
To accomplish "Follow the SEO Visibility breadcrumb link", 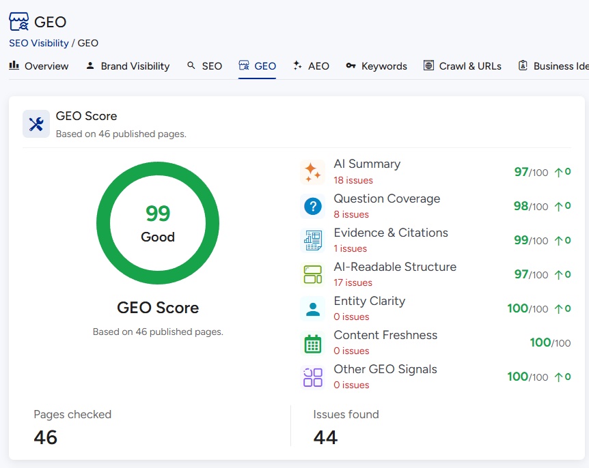I will click(x=39, y=43).
